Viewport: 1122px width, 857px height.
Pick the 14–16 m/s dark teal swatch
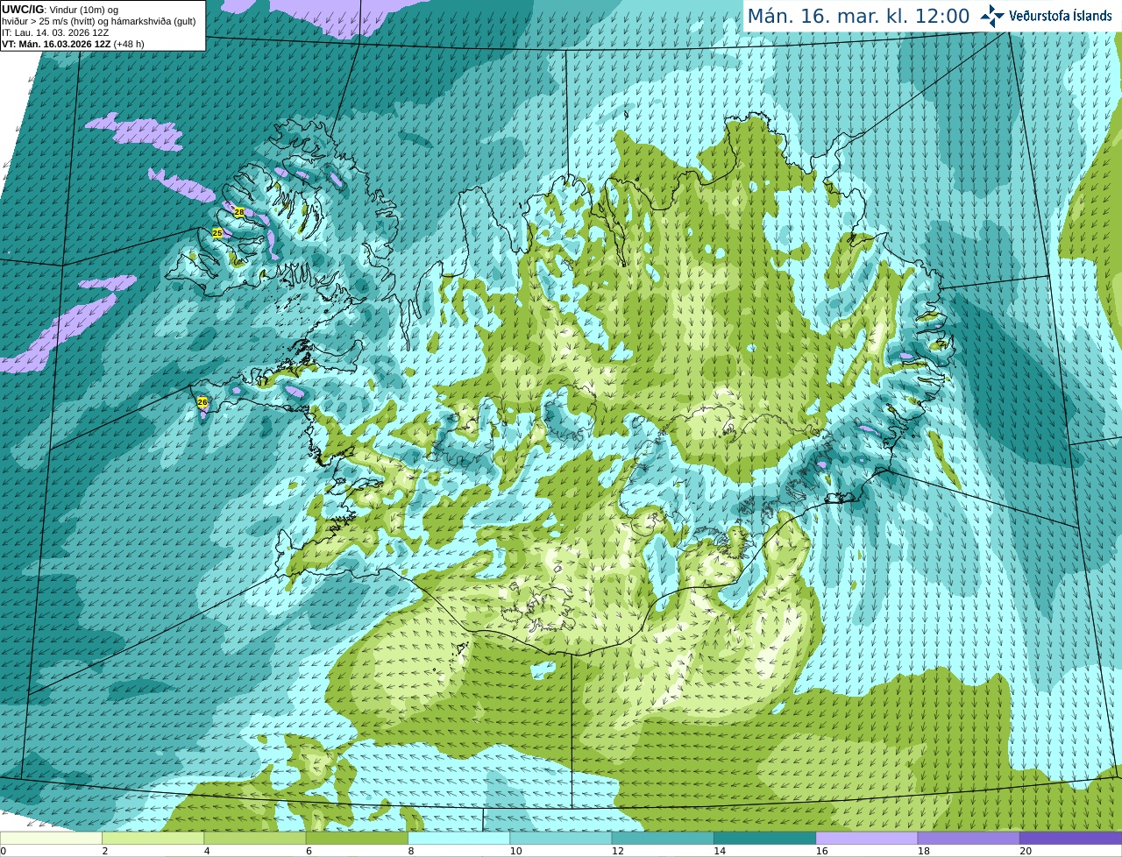tap(764, 838)
